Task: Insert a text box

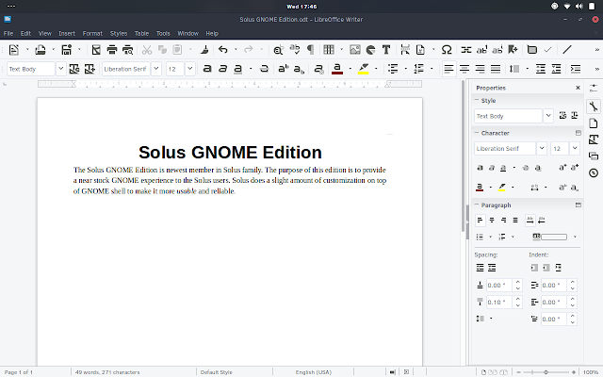Action: point(386,50)
